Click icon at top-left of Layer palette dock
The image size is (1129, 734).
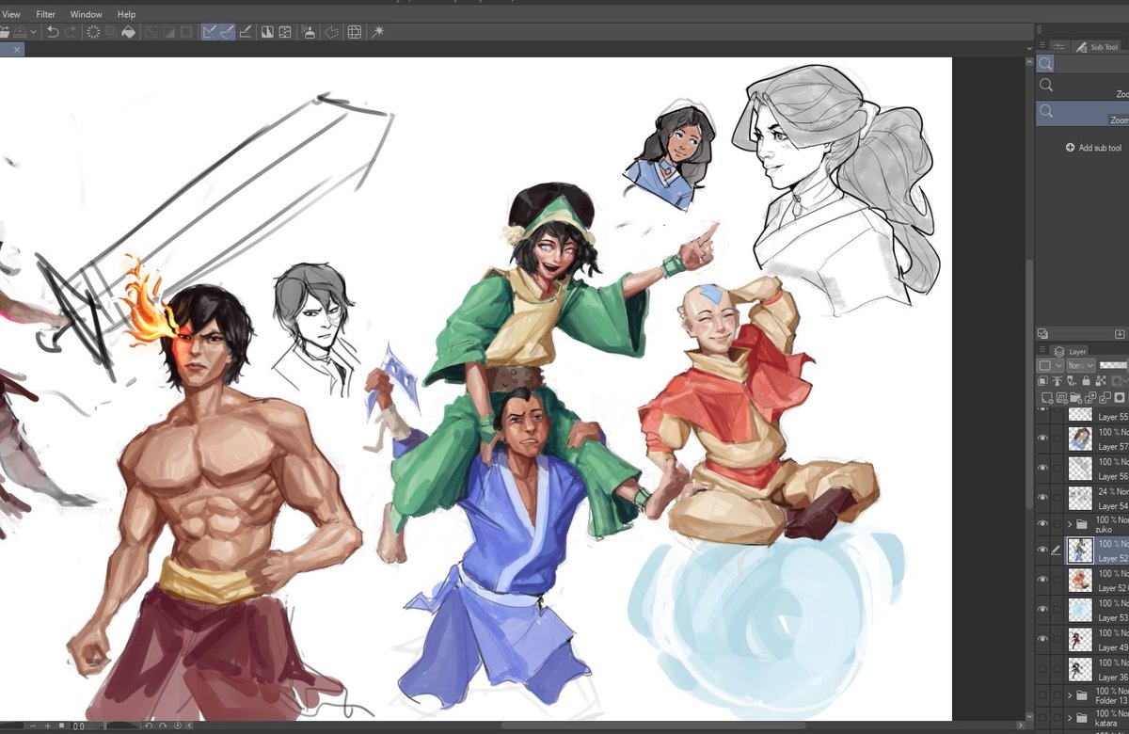(1042, 333)
